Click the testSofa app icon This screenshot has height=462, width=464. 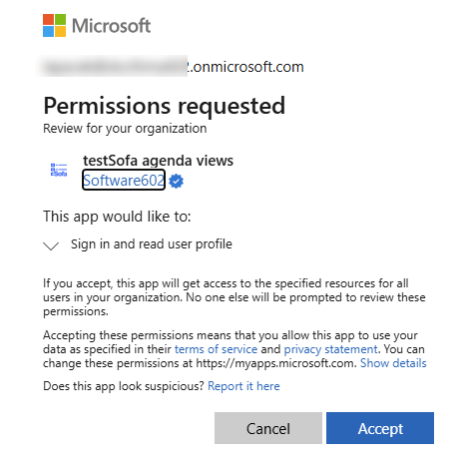pyautogui.click(x=59, y=170)
